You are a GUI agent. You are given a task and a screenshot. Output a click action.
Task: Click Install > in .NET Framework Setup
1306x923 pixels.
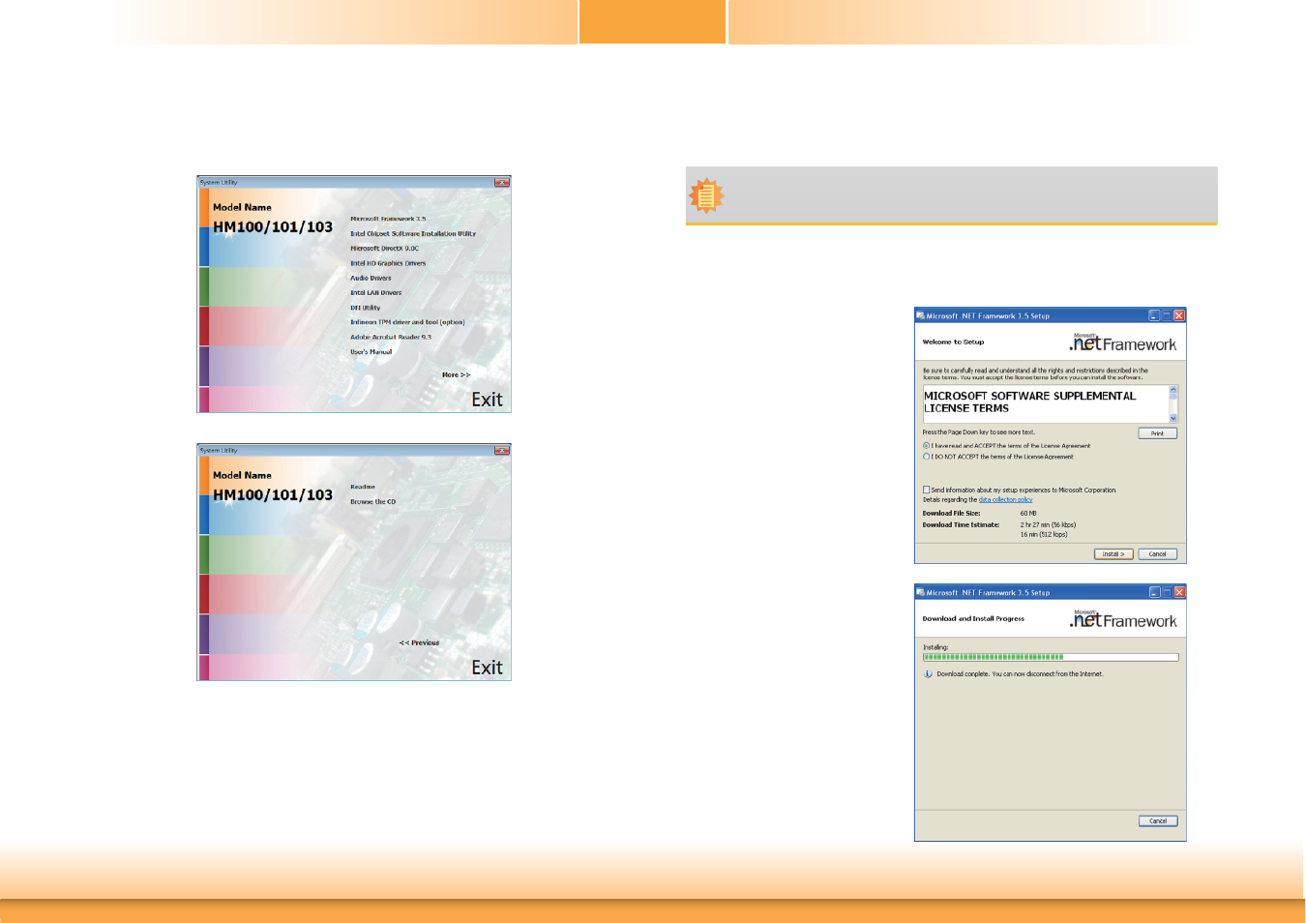click(1113, 554)
